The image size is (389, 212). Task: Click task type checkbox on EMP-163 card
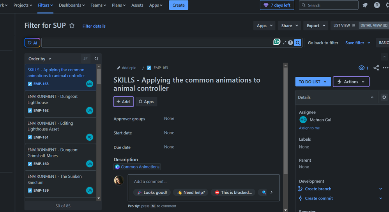click(x=30, y=84)
